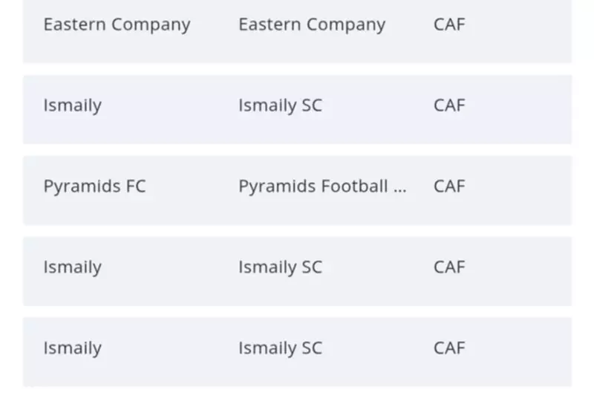Click Eastern Company in the second column
The width and height of the screenshot is (594, 395).
[x=312, y=25]
